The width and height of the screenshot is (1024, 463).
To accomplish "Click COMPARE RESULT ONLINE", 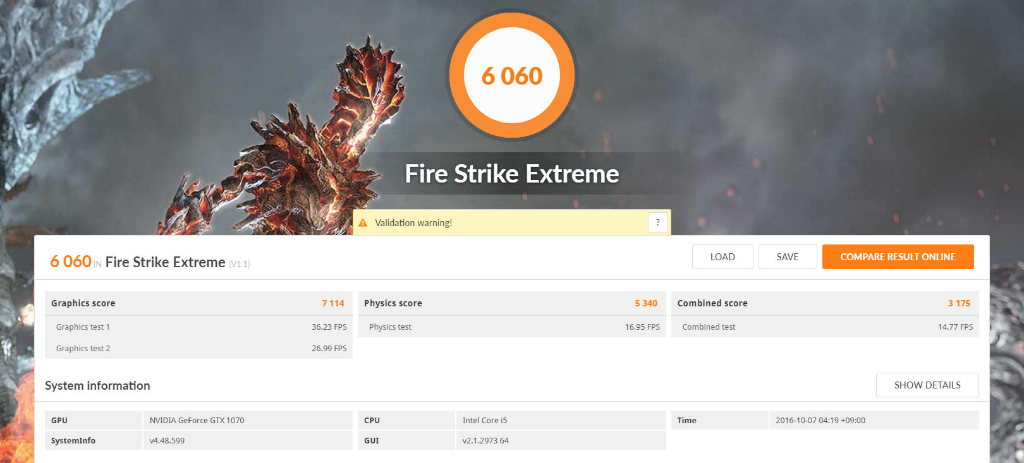I will pyautogui.click(x=898, y=257).
